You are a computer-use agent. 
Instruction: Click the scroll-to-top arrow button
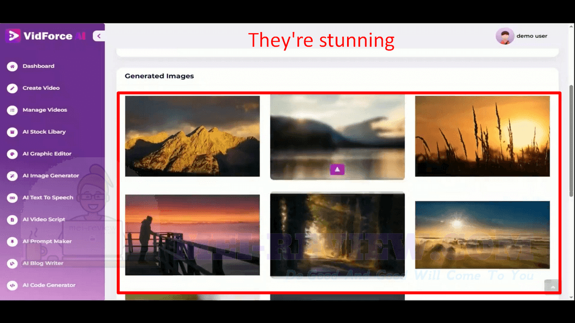click(551, 286)
